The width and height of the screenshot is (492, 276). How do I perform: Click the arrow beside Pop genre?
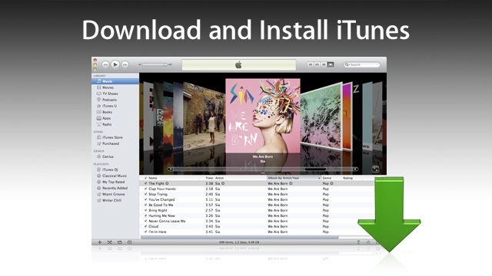point(331,183)
